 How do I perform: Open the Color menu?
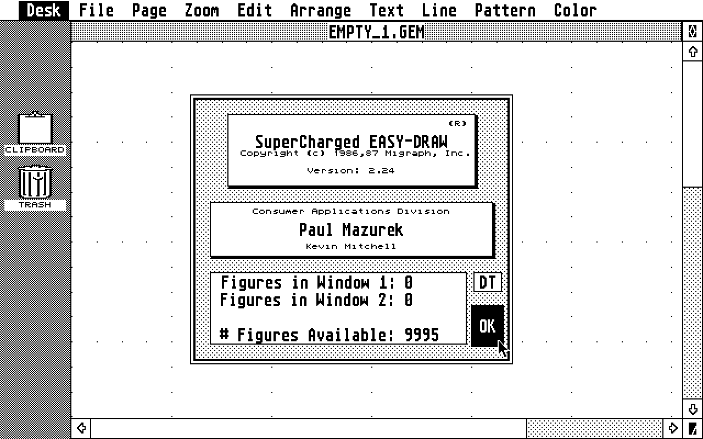575,10
